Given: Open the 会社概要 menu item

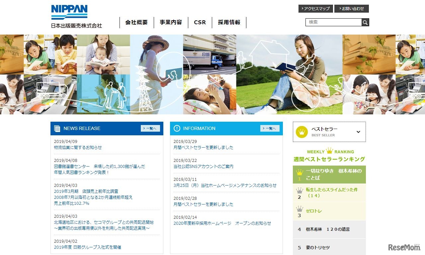Looking at the screenshot, I should pos(136,22).
